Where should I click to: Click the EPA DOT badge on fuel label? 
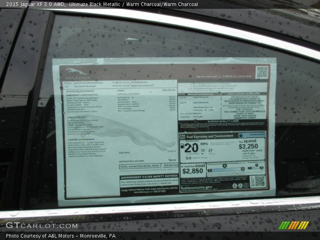182,137
